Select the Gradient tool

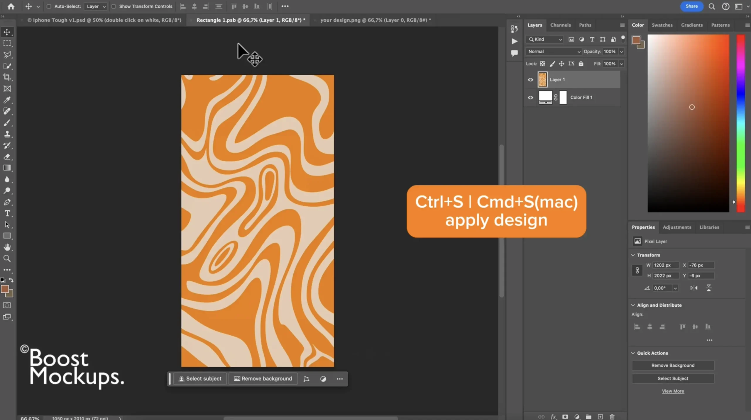[7, 168]
